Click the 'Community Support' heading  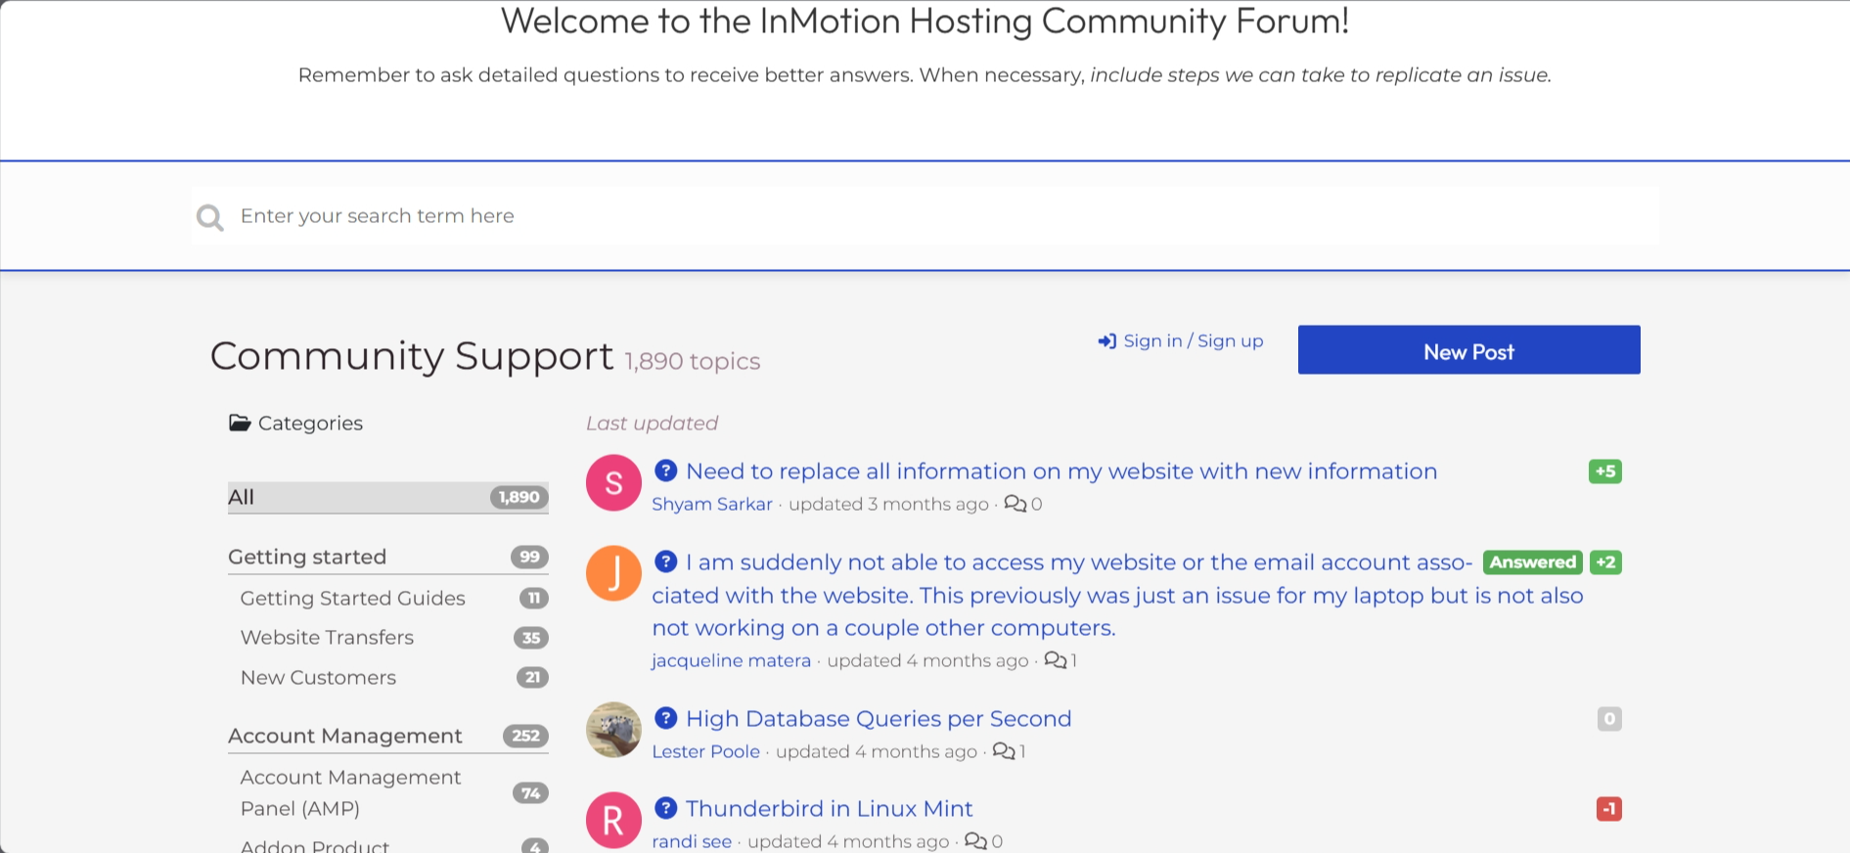click(412, 356)
